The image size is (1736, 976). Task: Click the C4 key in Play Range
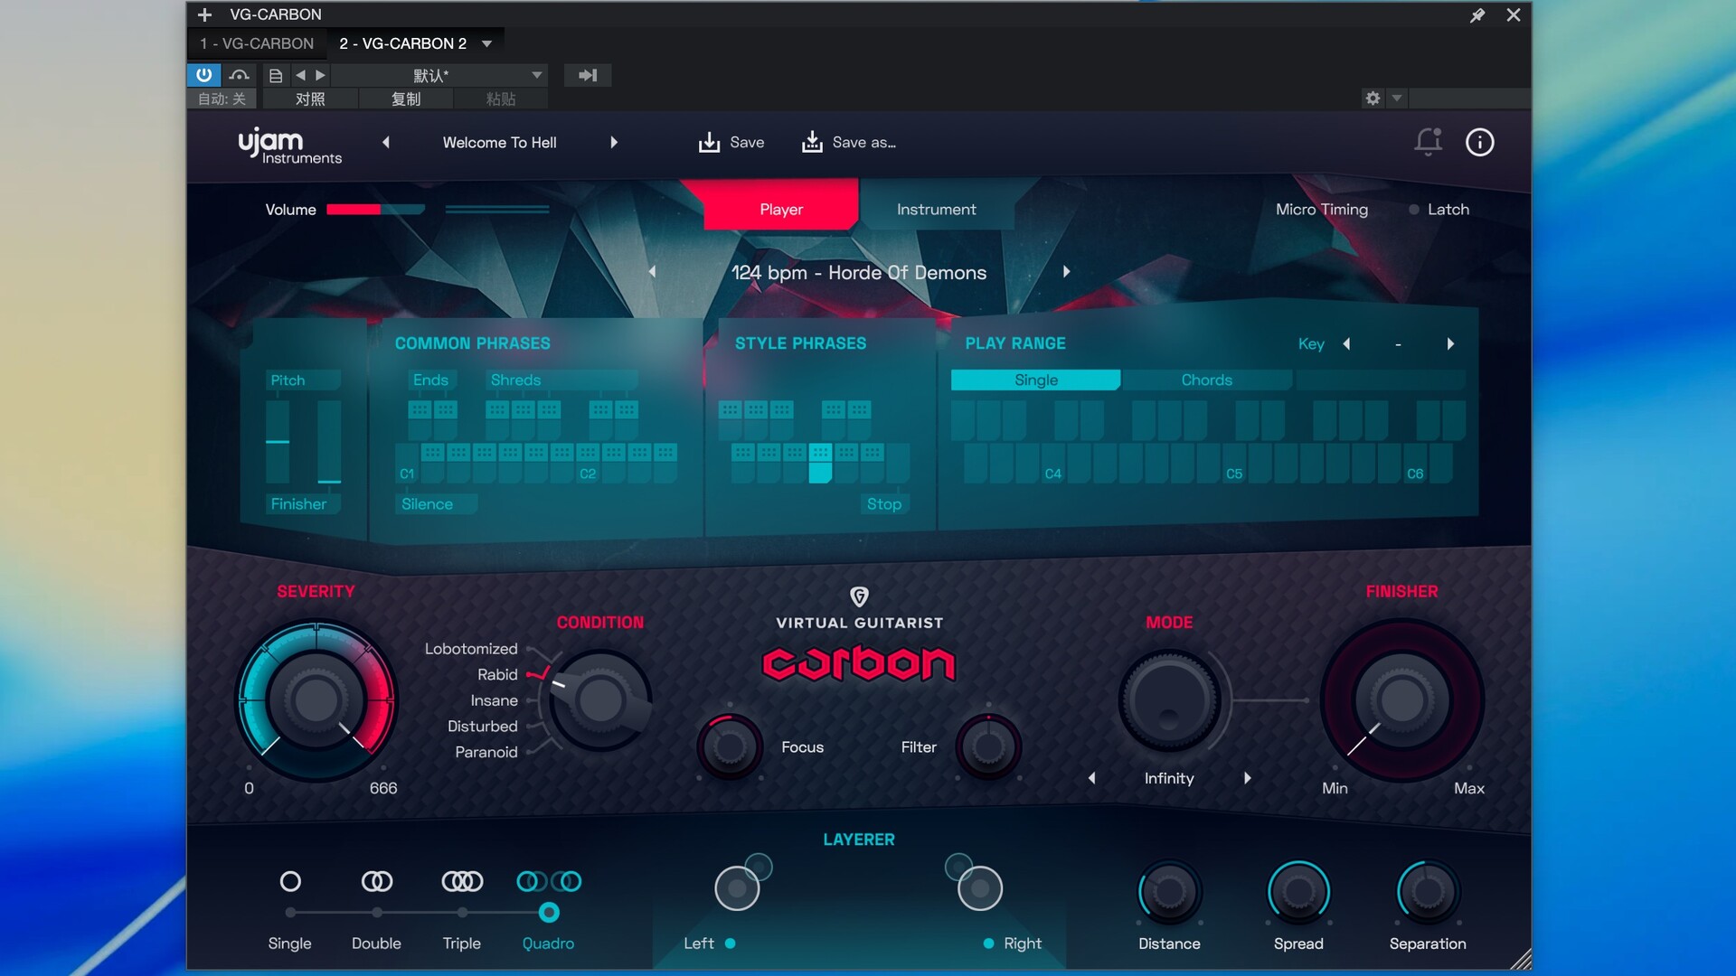click(1052, 464)
